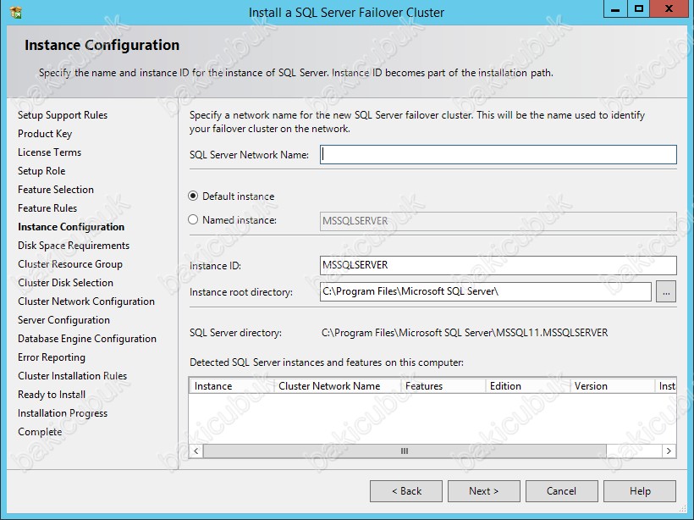The image size is (694, 520).
Task: Select Installation Progress step in sidebar
Action: [63, 412]
